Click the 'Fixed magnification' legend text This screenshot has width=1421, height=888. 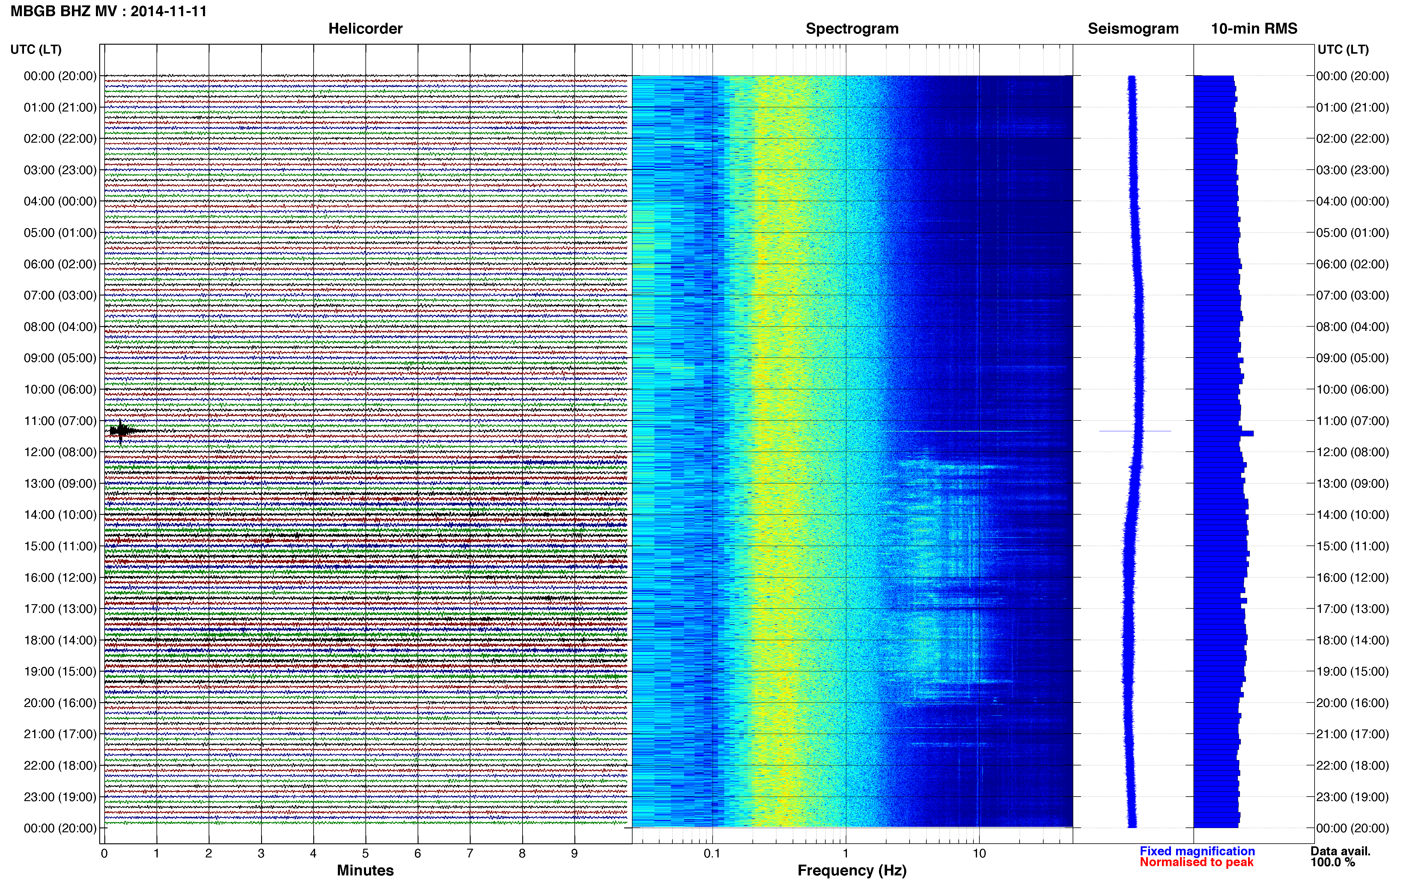(1197, 851)
